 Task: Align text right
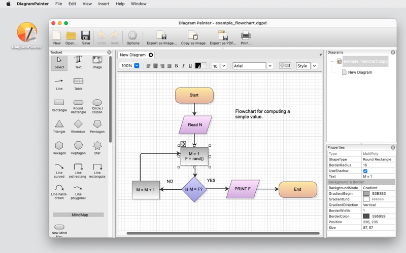pyautogui.click(x=162, y=66)
